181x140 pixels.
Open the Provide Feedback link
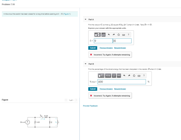pyautogui.click(x=90, y=106)
